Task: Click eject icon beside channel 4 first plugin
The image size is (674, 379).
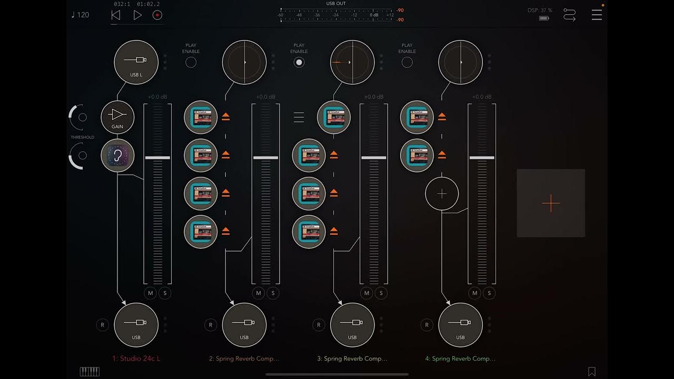Action: [x=442, y=117]
